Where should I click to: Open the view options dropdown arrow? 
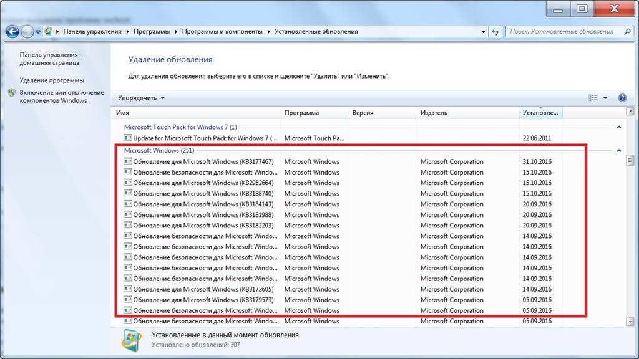[x=605, y=98]
